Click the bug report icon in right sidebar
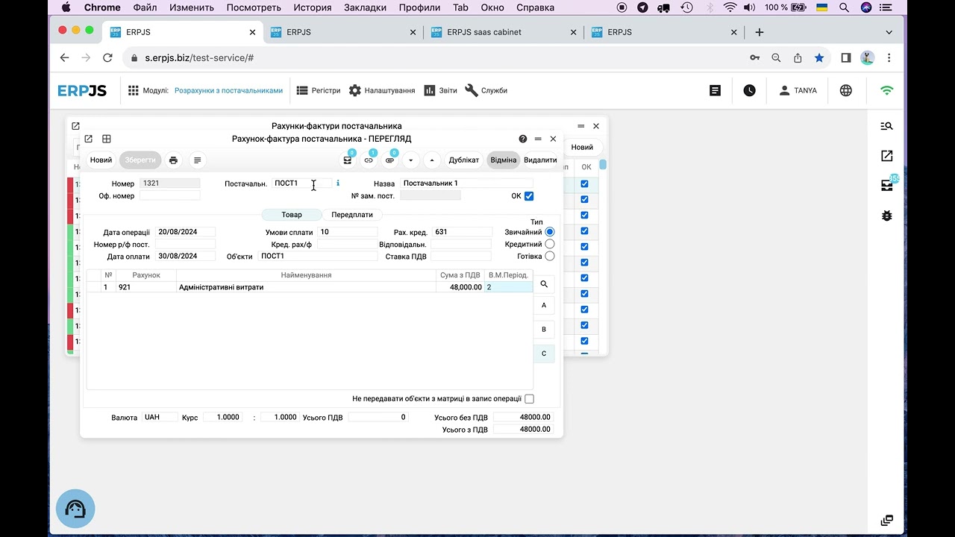 [x=886, y=216]
